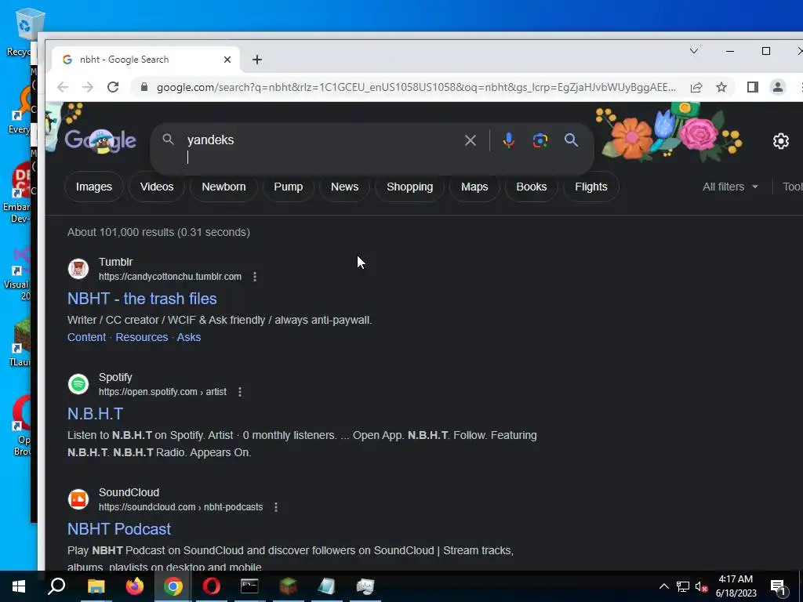Bookmark this page with the star icon

pos(721,87)
